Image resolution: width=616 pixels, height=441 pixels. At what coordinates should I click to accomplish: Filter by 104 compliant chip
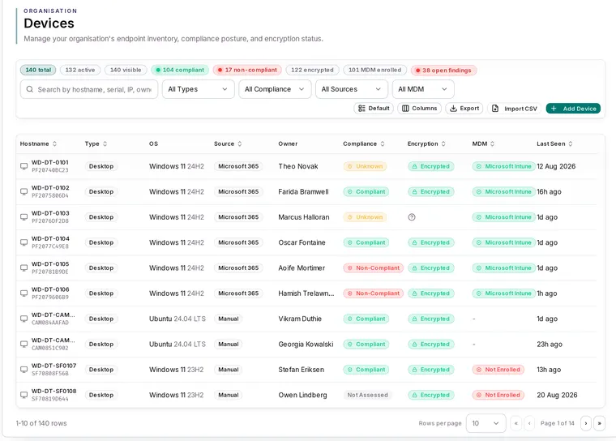coord(180,70)
